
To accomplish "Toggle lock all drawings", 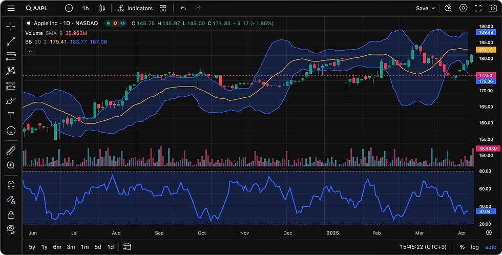I will [11, 215].
